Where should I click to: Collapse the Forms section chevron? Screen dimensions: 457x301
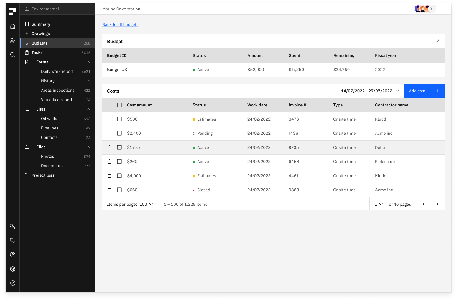pos(88,62)
